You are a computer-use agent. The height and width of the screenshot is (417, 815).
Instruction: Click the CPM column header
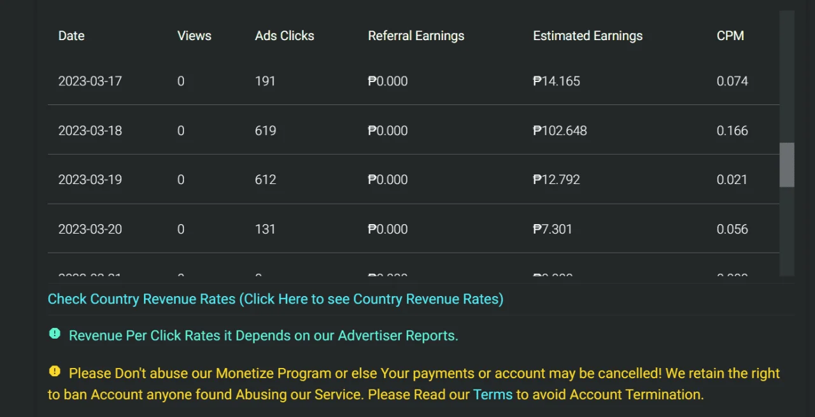[730, 36]
